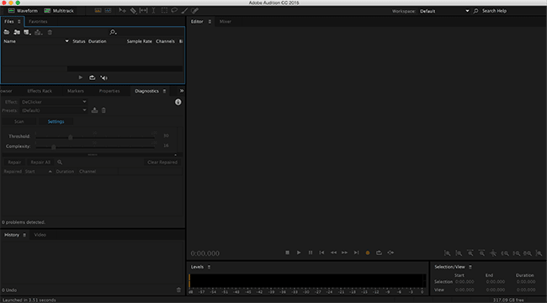The width and height of the screenshot is (547, 303).
Task: Delete the Diagnostics preset trash icon
Action: (x=104, y=110)
